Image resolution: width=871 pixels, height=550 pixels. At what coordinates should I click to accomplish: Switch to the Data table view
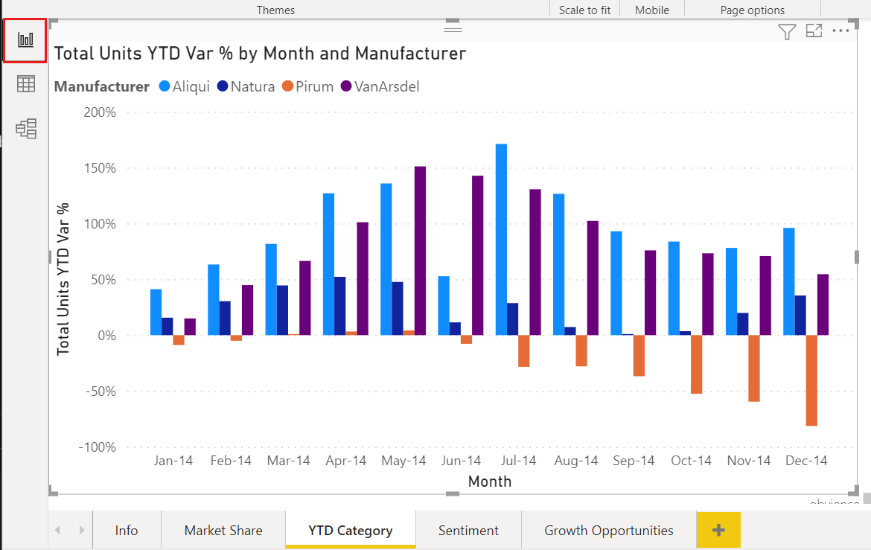tap(26, 84)
